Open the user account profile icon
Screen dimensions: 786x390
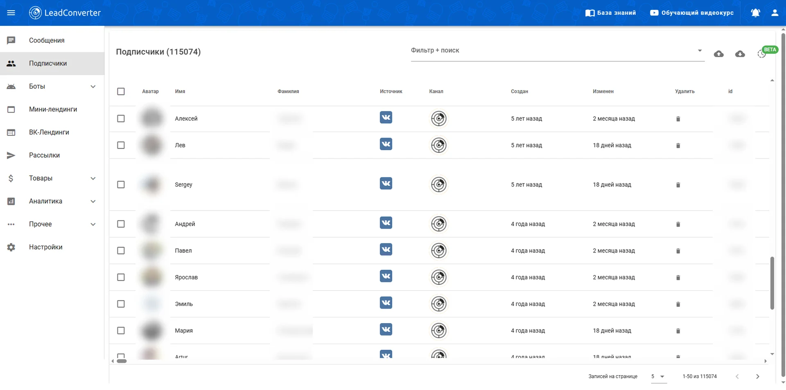775,13
